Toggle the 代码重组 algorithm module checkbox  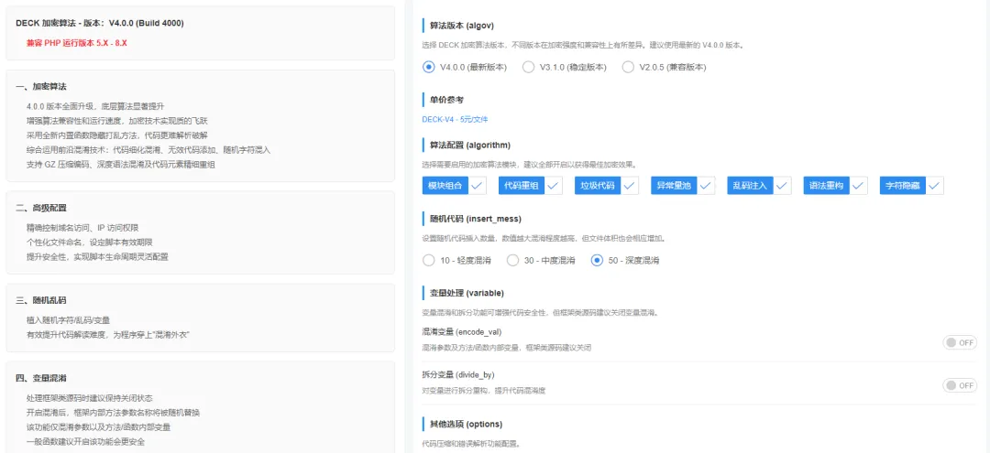531,185
